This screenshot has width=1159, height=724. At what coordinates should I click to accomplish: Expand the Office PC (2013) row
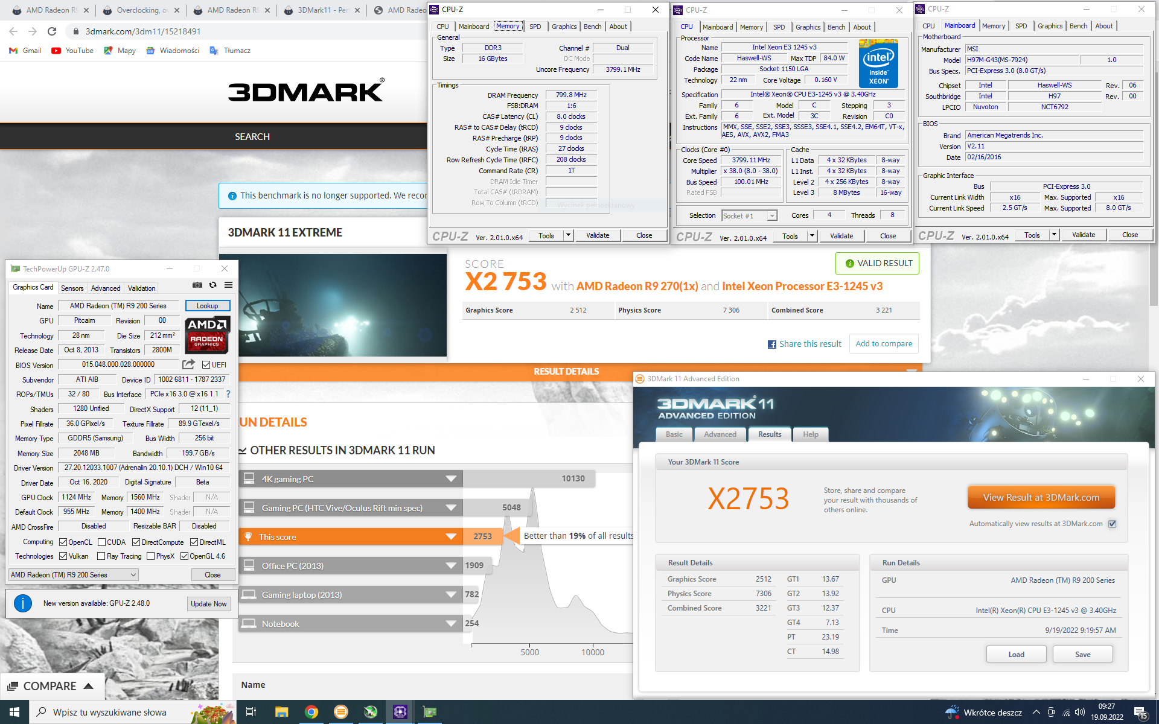point(451,566)
